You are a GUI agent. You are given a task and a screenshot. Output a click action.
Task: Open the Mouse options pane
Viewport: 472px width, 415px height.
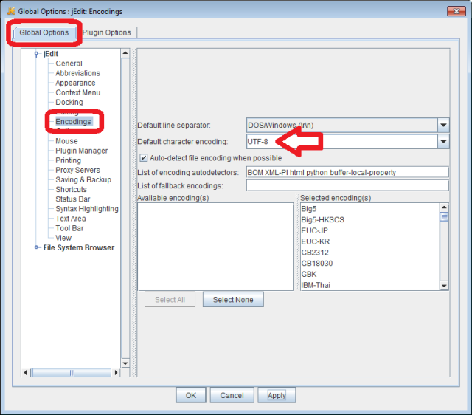pyautogui.click(x=66, y=141)
